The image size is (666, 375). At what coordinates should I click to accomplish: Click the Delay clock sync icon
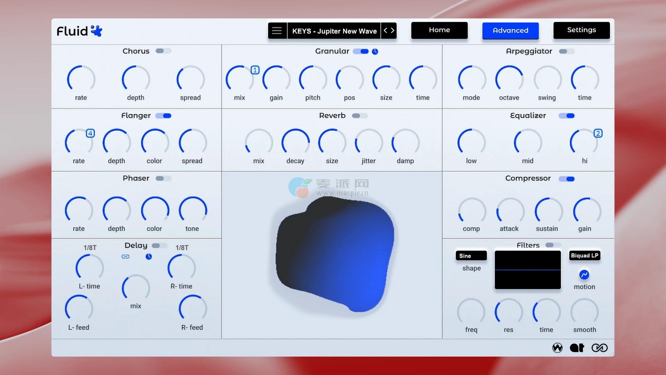point(148,257)
